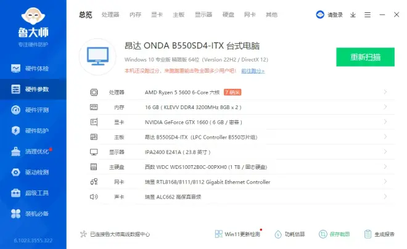Click the green 重新扫描 button
407x249 pixels.
coord(365,57)
